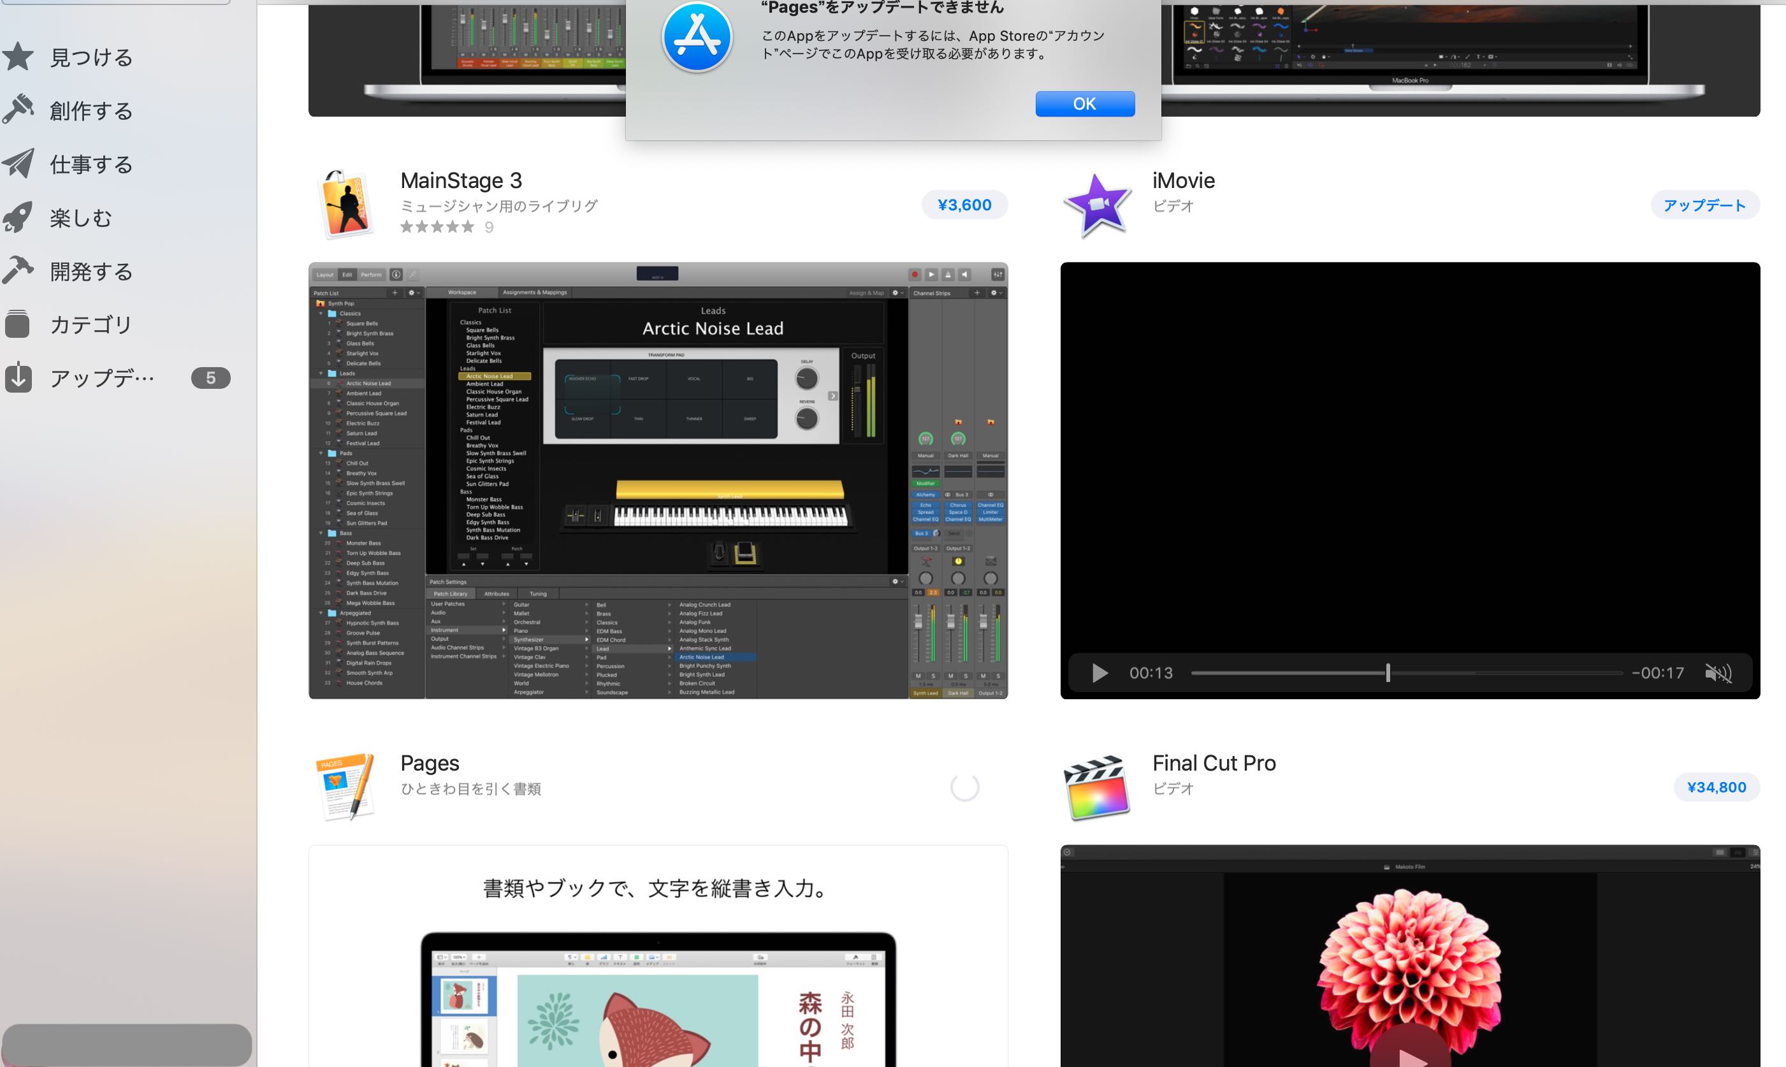Play the iMovie preview video
1786x1067 pixels.
click(1100, 673)
